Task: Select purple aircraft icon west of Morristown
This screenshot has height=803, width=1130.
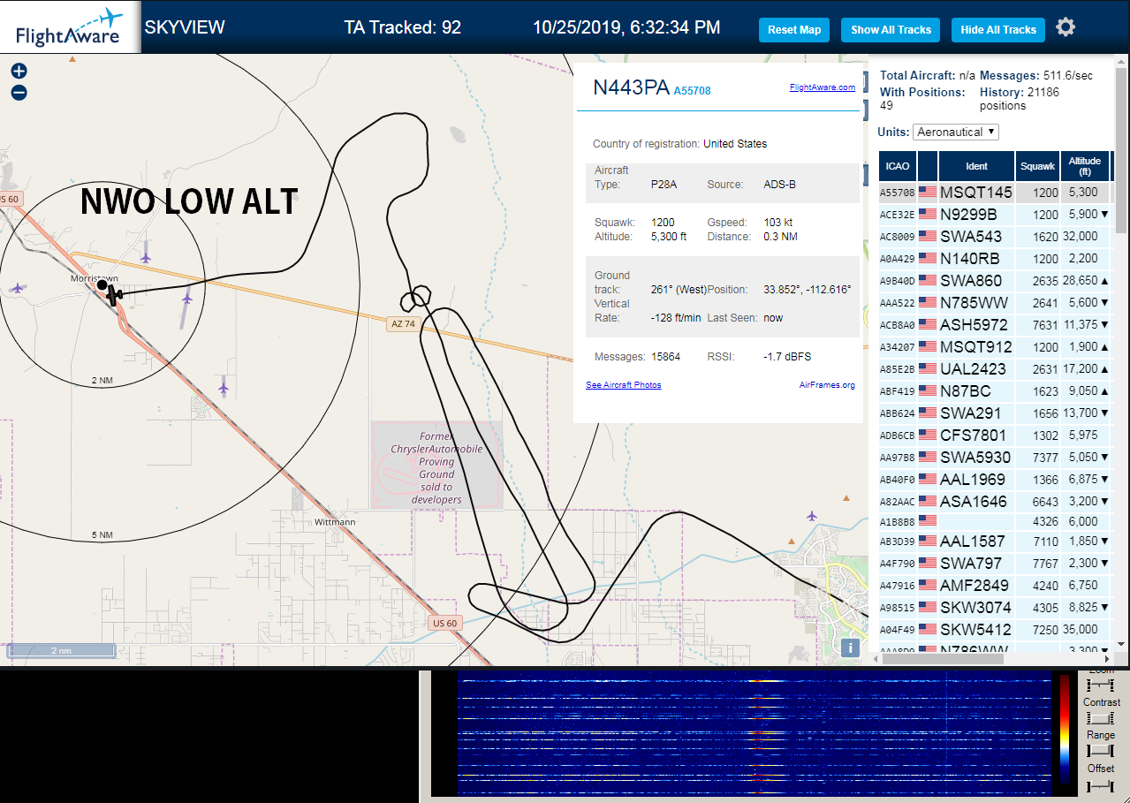Action: point(17,288)
